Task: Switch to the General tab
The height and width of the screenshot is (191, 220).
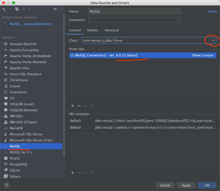Action: tap(75, 30)
